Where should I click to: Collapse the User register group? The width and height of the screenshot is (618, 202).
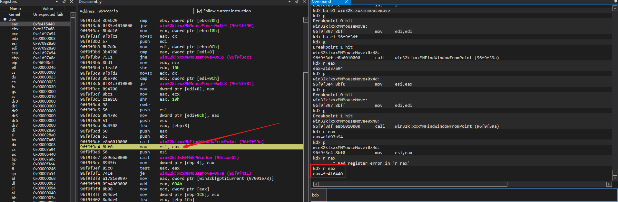(5, 19)
